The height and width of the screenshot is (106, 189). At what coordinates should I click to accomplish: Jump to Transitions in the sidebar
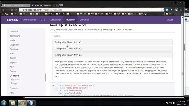pyautogui.click(x=15, y=36)
